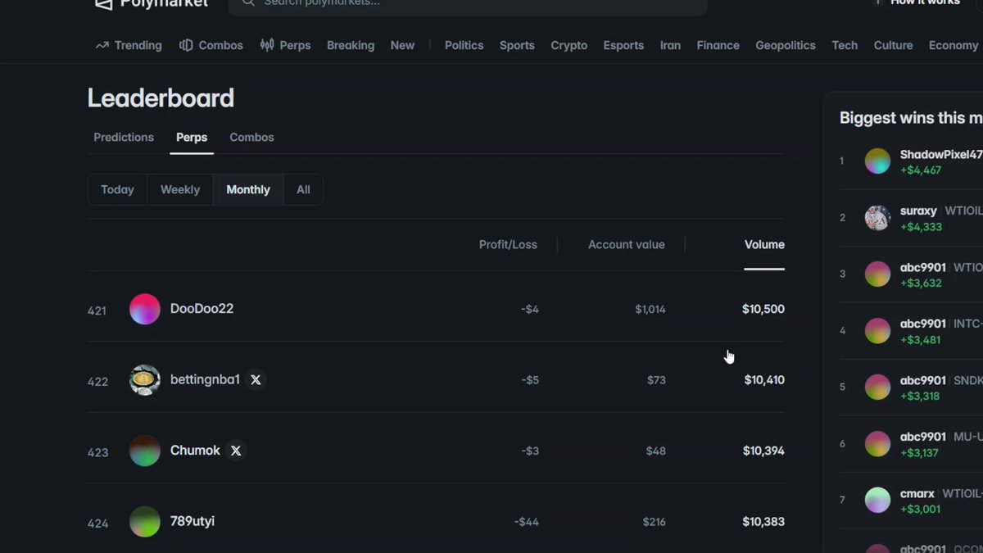Image resolution: width=983 pixels, height=553 pixels.
Task: Open Combos in the top navigation
Action: [211, 45]
